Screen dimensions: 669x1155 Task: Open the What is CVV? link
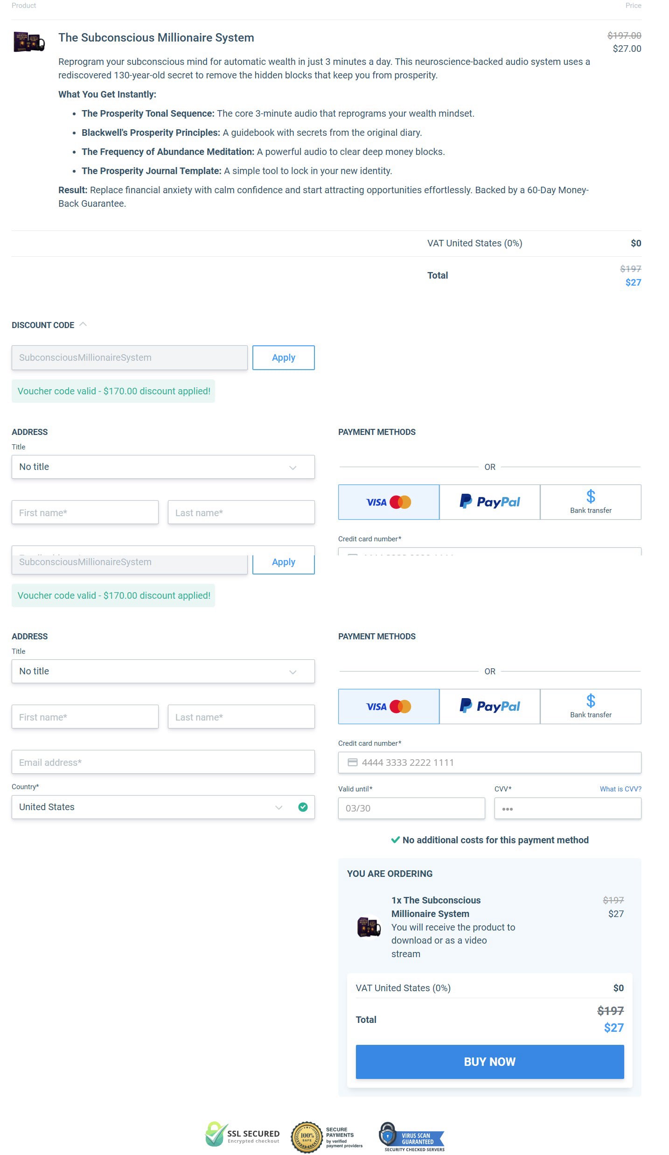tap(620, 789)
